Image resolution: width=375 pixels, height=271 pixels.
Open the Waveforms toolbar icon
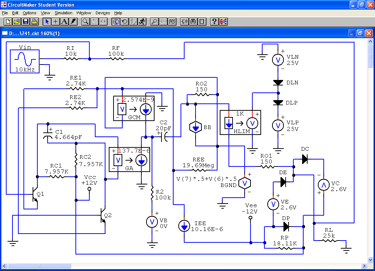172,22
